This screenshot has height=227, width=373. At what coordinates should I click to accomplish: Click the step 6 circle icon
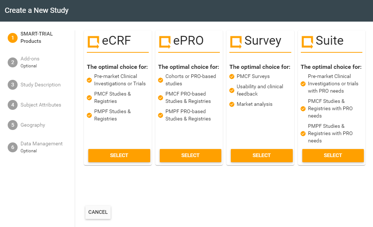pos(12,147)
